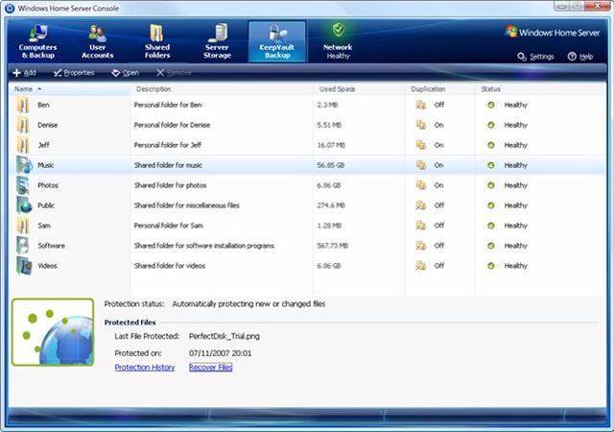Screen dimensions: 614x432
Task: Select the Ben folder icon
Action: point(23,105)
